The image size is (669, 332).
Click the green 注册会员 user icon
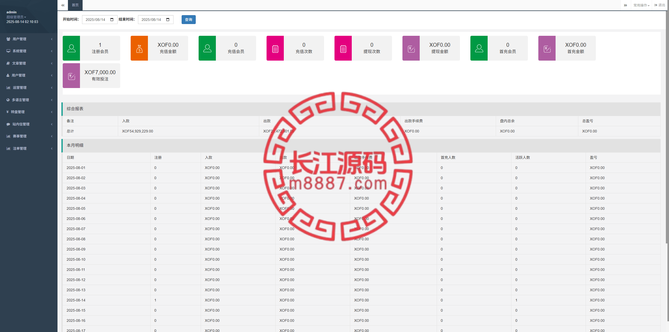coord(71,48)
